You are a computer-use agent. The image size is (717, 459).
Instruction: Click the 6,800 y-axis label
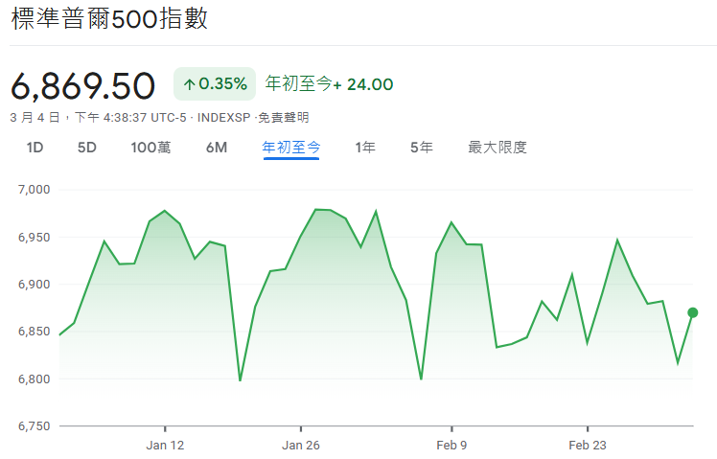pos(34,379)
